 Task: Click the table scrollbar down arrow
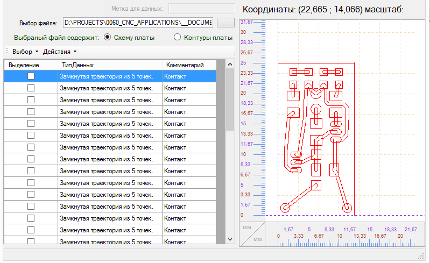coord(230,239)
